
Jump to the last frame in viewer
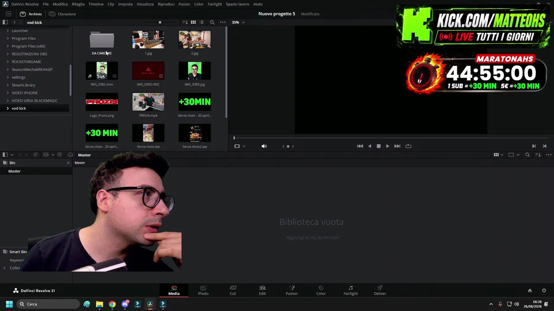pos(397,146)
